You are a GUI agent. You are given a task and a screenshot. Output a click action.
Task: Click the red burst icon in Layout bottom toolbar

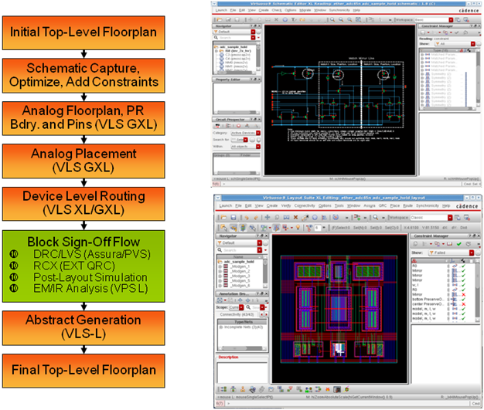328,389
